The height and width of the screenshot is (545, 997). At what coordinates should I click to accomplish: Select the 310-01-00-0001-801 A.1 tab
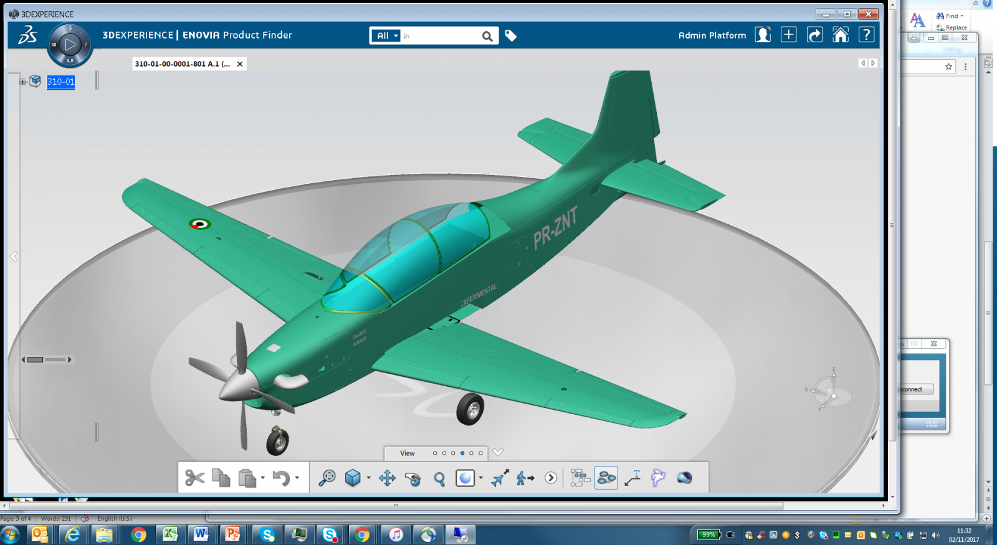click(x=183, y=64)
